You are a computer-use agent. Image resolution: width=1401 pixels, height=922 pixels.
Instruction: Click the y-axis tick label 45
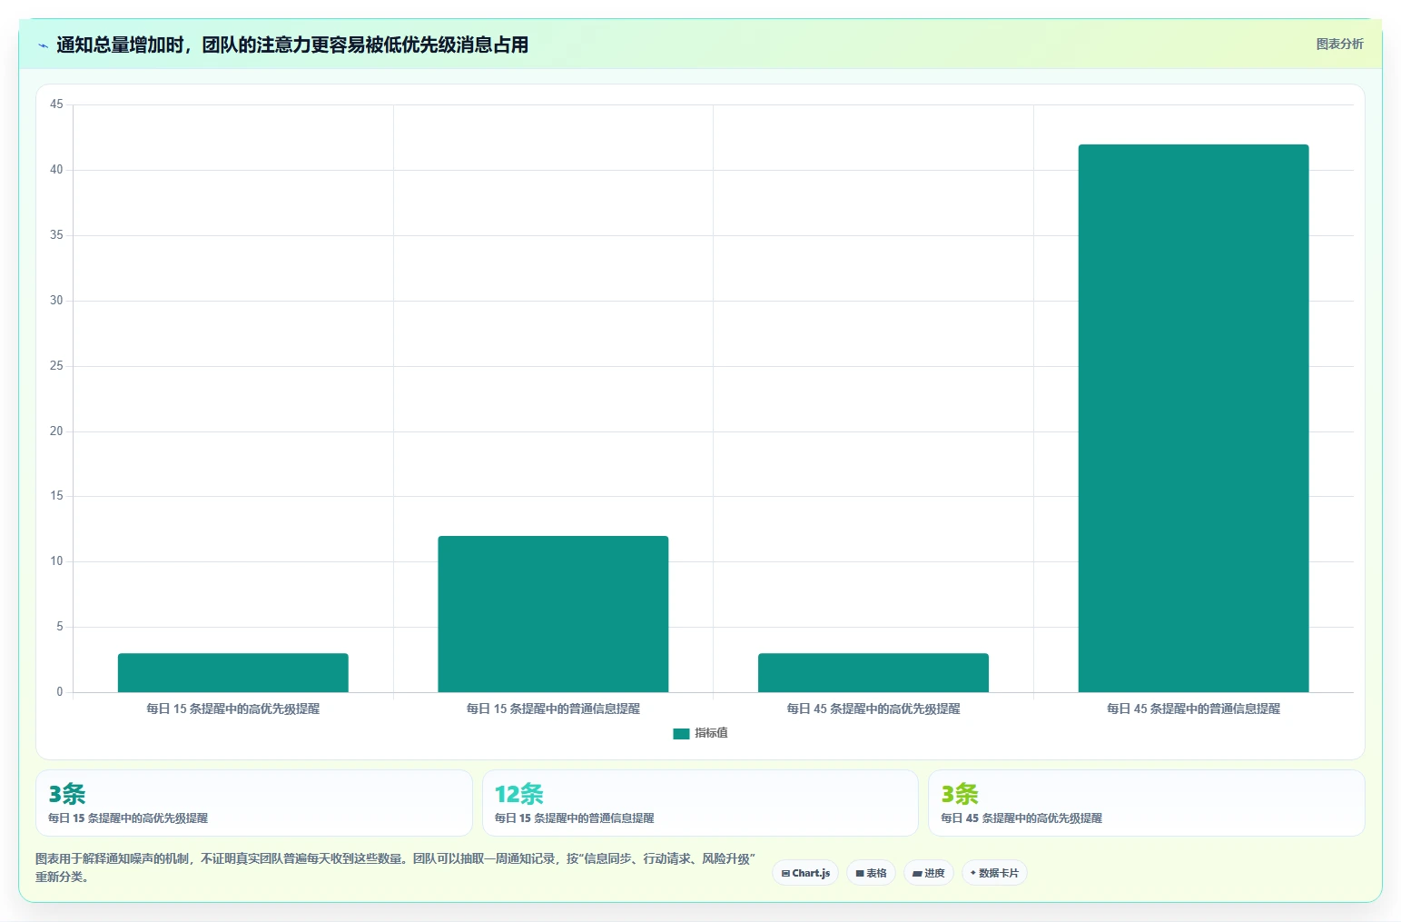tap(56, 104)
